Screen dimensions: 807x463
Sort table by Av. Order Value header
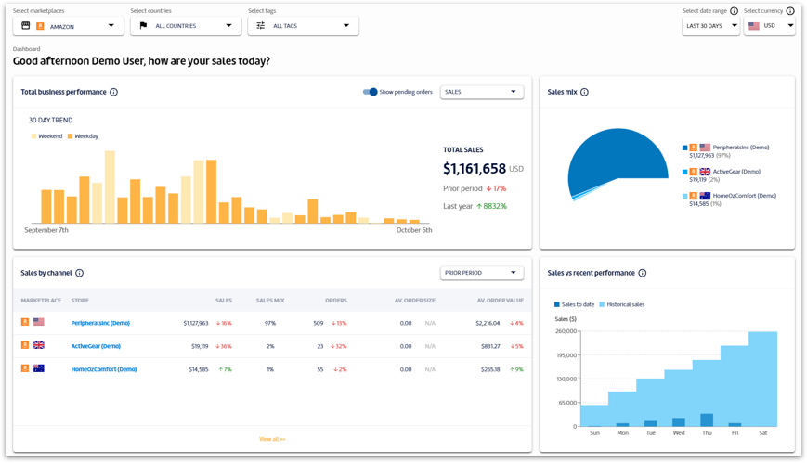501,301
